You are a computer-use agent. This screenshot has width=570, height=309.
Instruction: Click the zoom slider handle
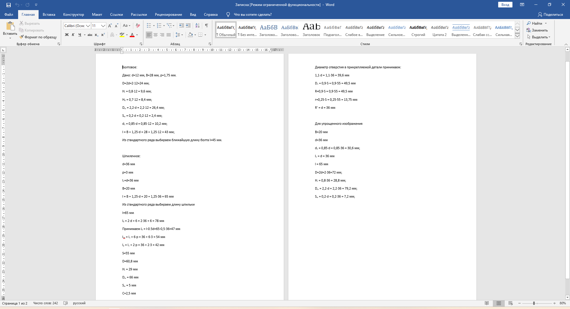pyautogui.click(x=534, y=303)
